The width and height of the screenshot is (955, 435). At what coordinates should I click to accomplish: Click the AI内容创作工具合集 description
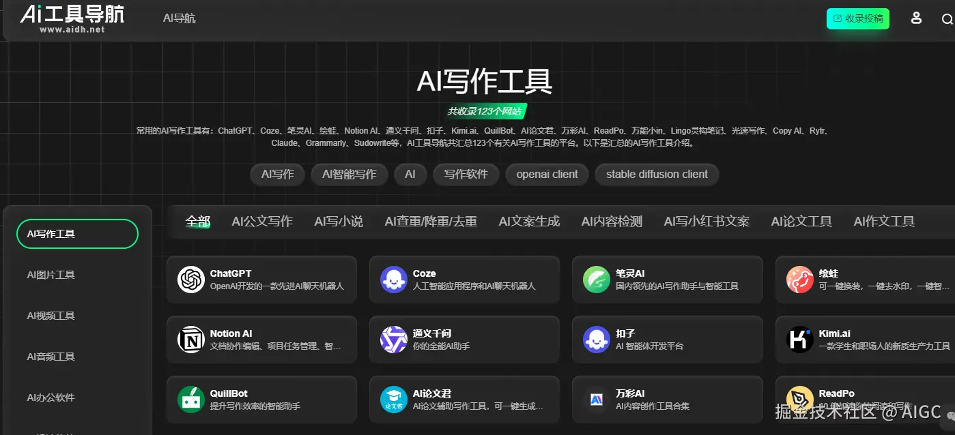point(652,406)
